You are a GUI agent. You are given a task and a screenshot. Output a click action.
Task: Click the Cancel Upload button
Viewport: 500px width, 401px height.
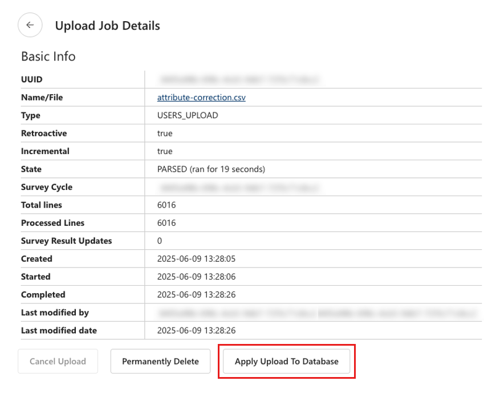tap(58, 361)
